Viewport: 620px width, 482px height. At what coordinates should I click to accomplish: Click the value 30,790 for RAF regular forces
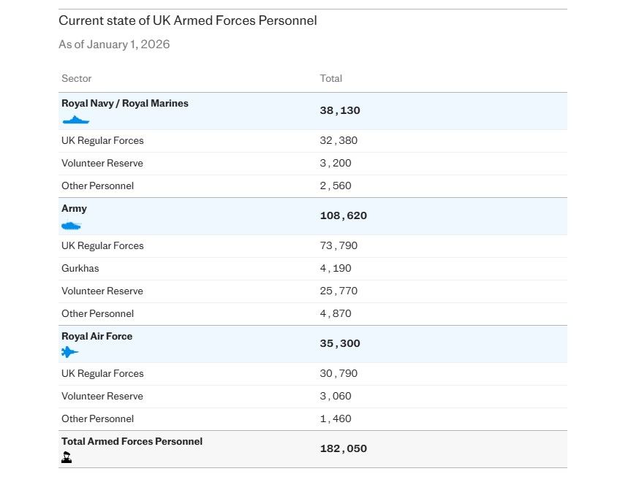pos(339,373)
